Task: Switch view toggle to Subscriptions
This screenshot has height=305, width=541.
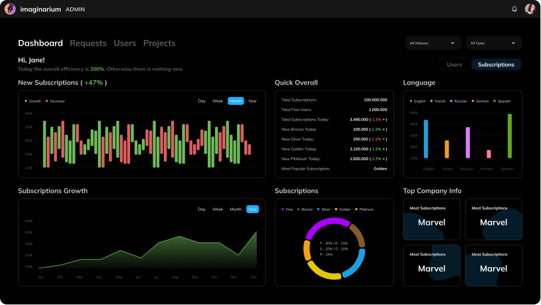Action: click(x=496, y=65)
